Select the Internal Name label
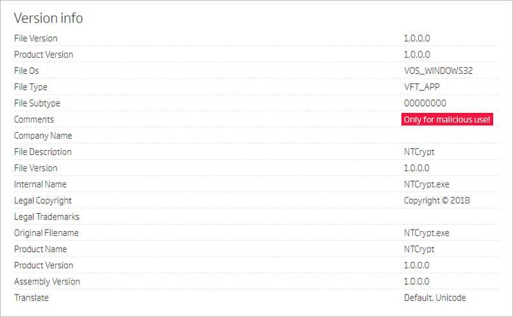 40,184
